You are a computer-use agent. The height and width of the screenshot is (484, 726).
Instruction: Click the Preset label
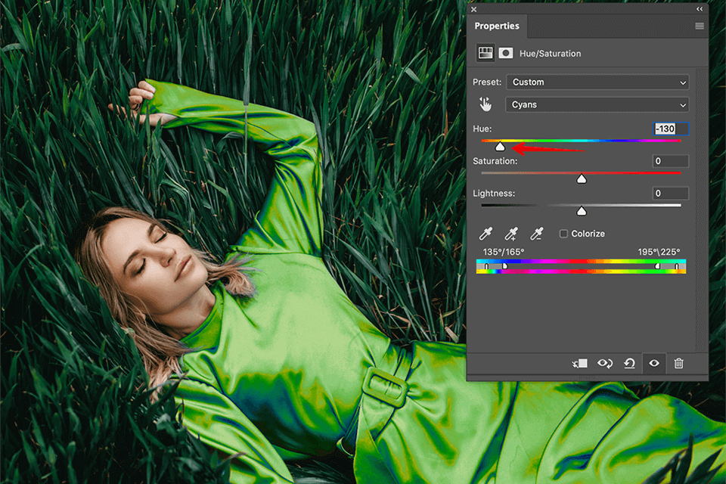point(486,82)
